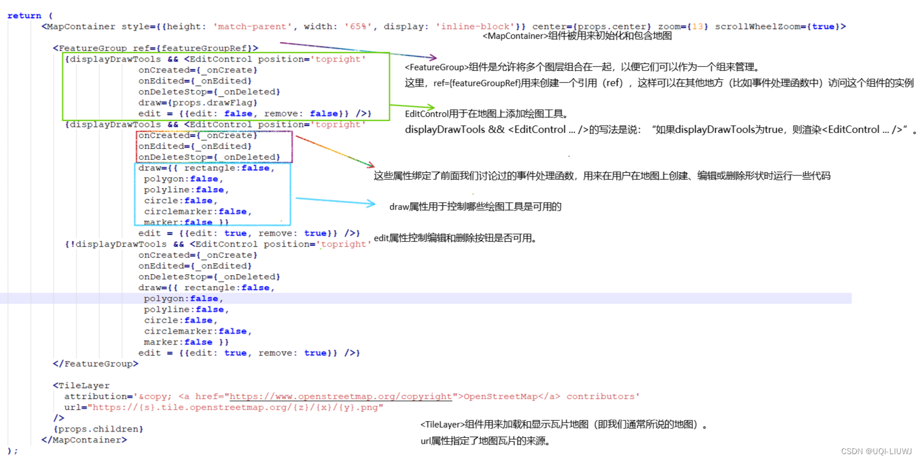Screen dimensions: 920x461
Task: Click the '<TileLayer' opening tag
Action: [81, 386]
